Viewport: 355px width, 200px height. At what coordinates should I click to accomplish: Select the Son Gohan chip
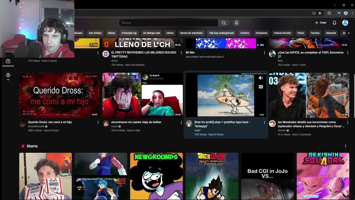(95, 33)
